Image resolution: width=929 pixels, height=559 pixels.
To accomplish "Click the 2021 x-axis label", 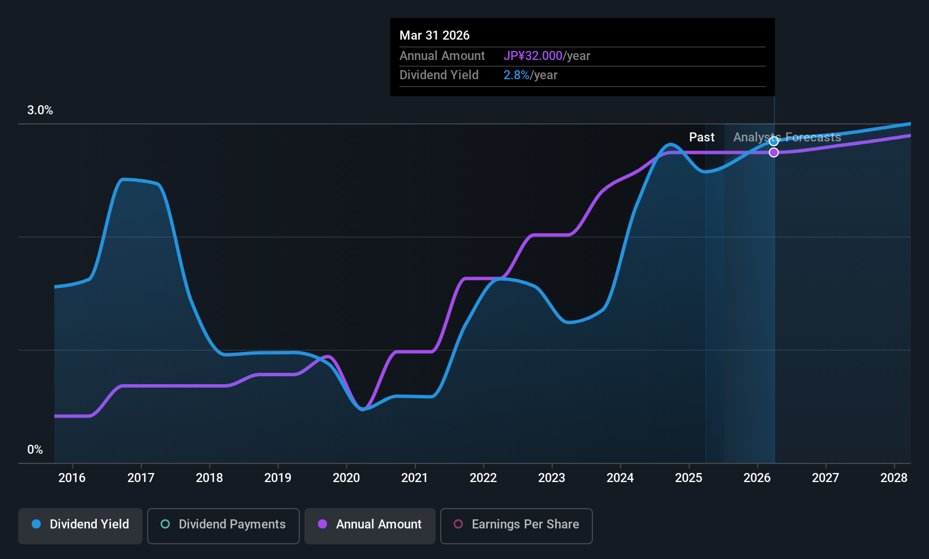I will pyautogui.click(x=415, y=478).
